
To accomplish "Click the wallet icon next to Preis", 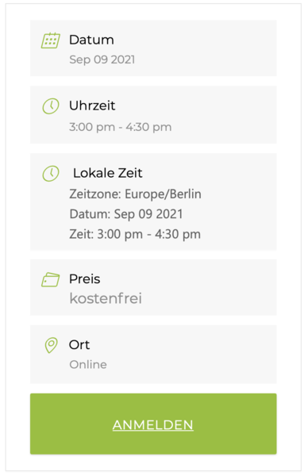I will click(51, 279).
